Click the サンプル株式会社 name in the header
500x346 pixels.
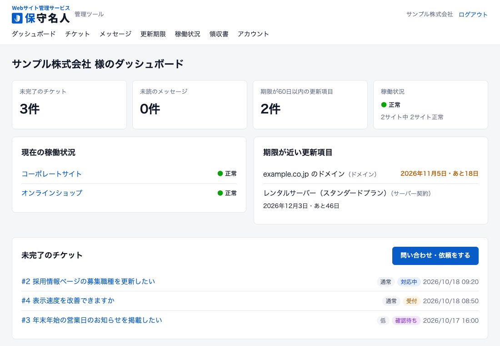[x=430, y=15]
